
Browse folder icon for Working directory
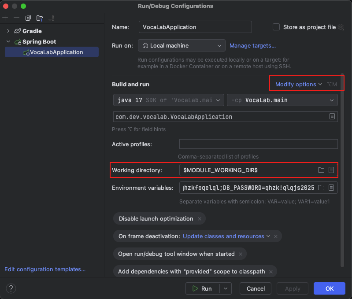(321, 170)
